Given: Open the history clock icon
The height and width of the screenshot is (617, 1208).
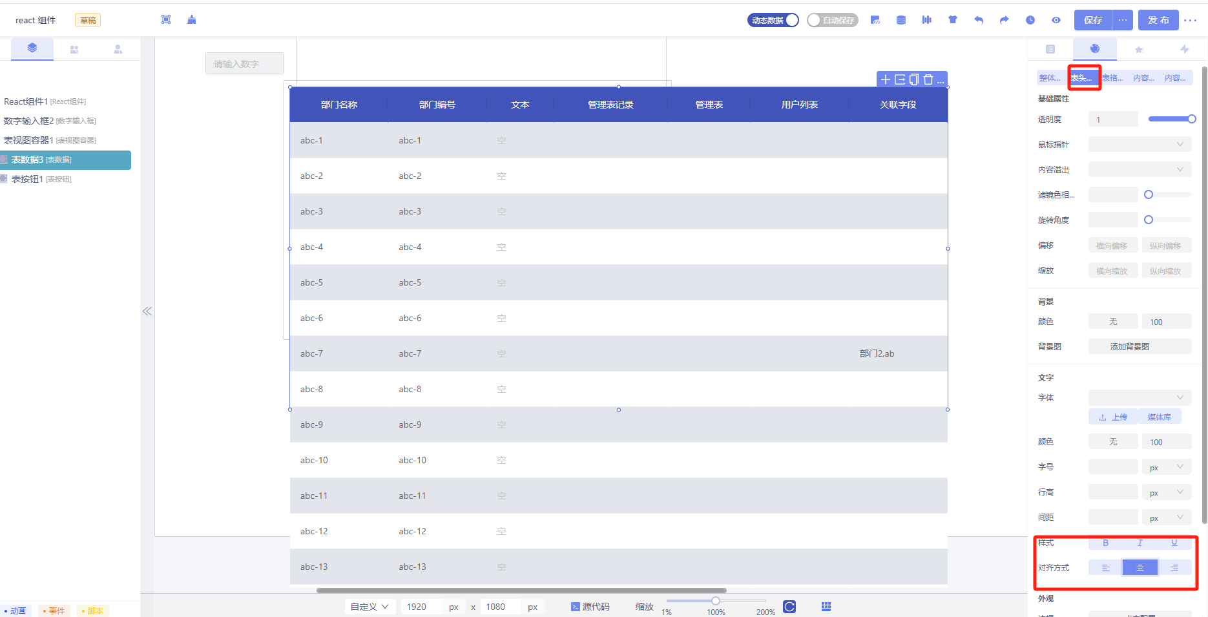Looking at the screenshot, I should coord(1030,20).
